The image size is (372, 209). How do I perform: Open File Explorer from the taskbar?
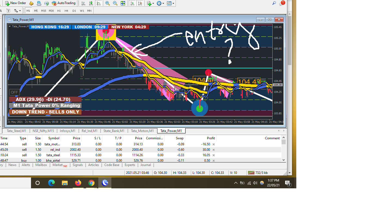(65, 183)
